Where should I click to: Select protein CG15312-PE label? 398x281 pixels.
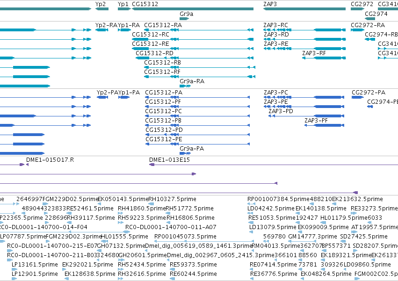[164, 139]
